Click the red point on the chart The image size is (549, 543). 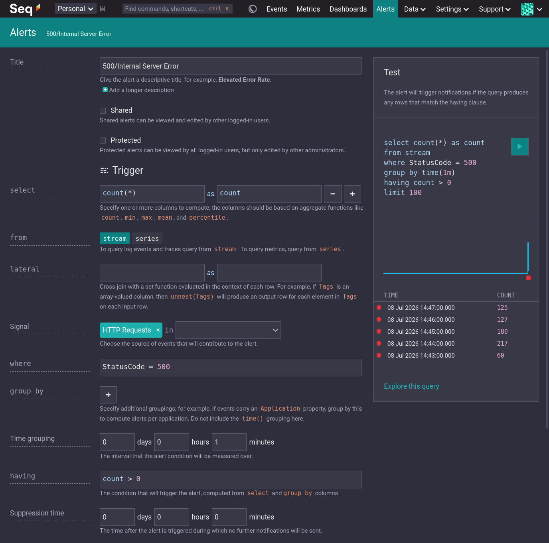coord(528,278)
